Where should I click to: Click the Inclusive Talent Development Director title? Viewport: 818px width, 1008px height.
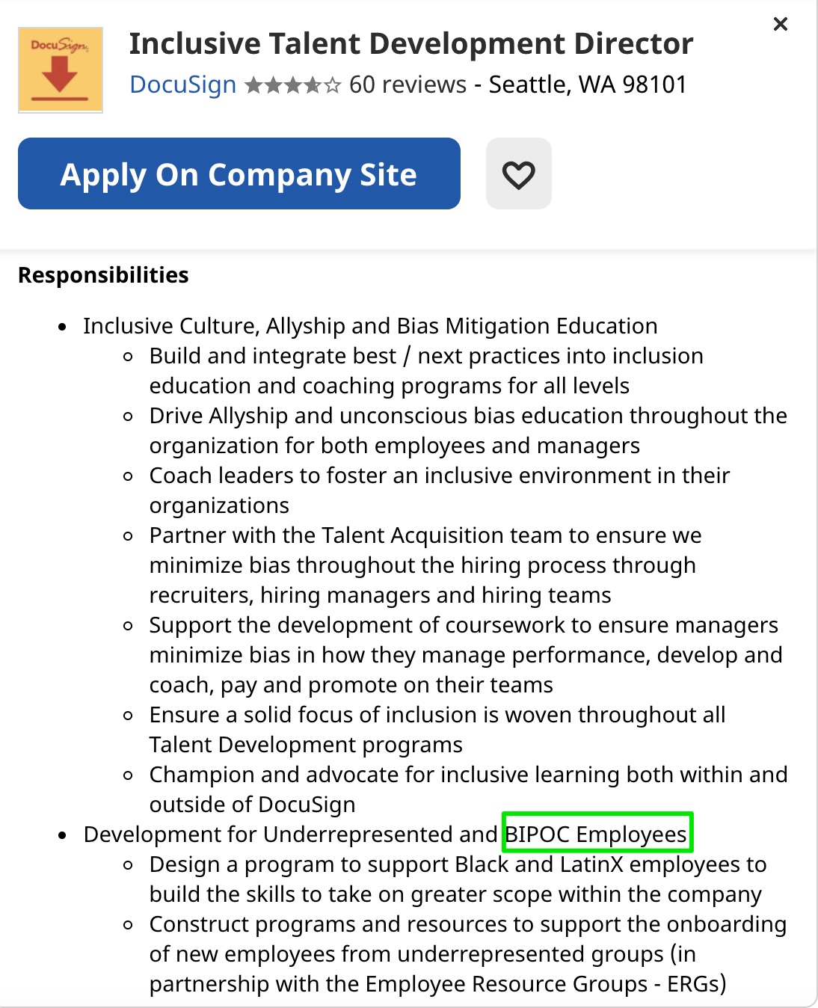click(x=410, y=44)
